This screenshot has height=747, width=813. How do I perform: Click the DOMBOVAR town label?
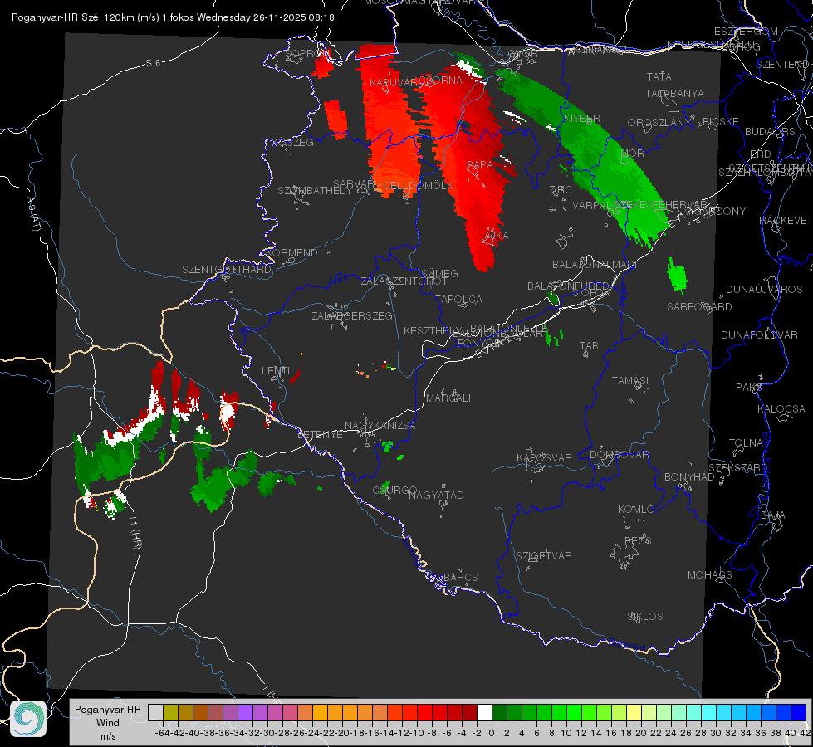(x=619, y=455)
